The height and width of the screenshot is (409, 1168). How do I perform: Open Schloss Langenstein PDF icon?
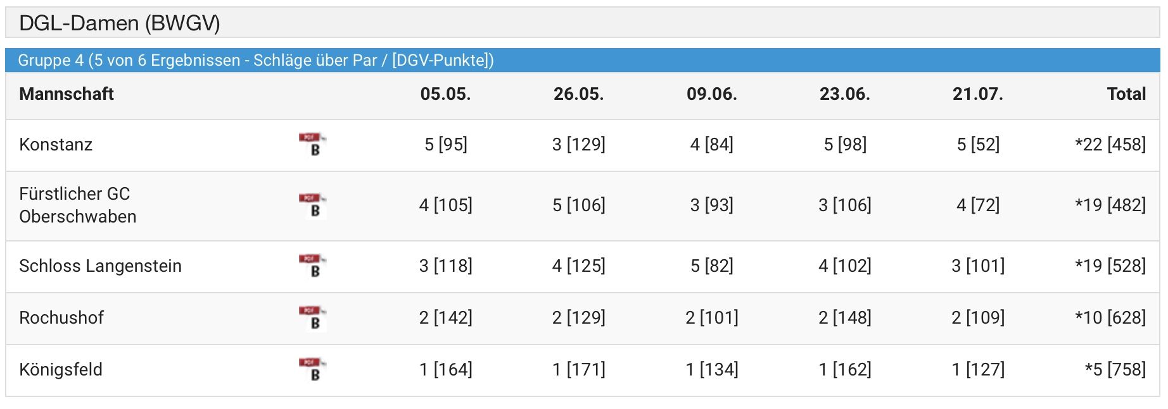[x=312, y=266]
